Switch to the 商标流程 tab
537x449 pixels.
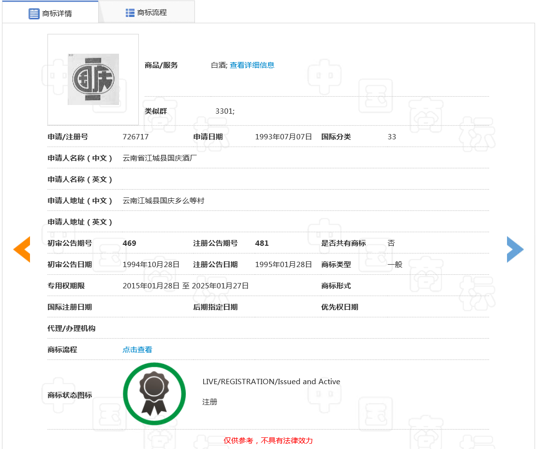pos(147,12)
